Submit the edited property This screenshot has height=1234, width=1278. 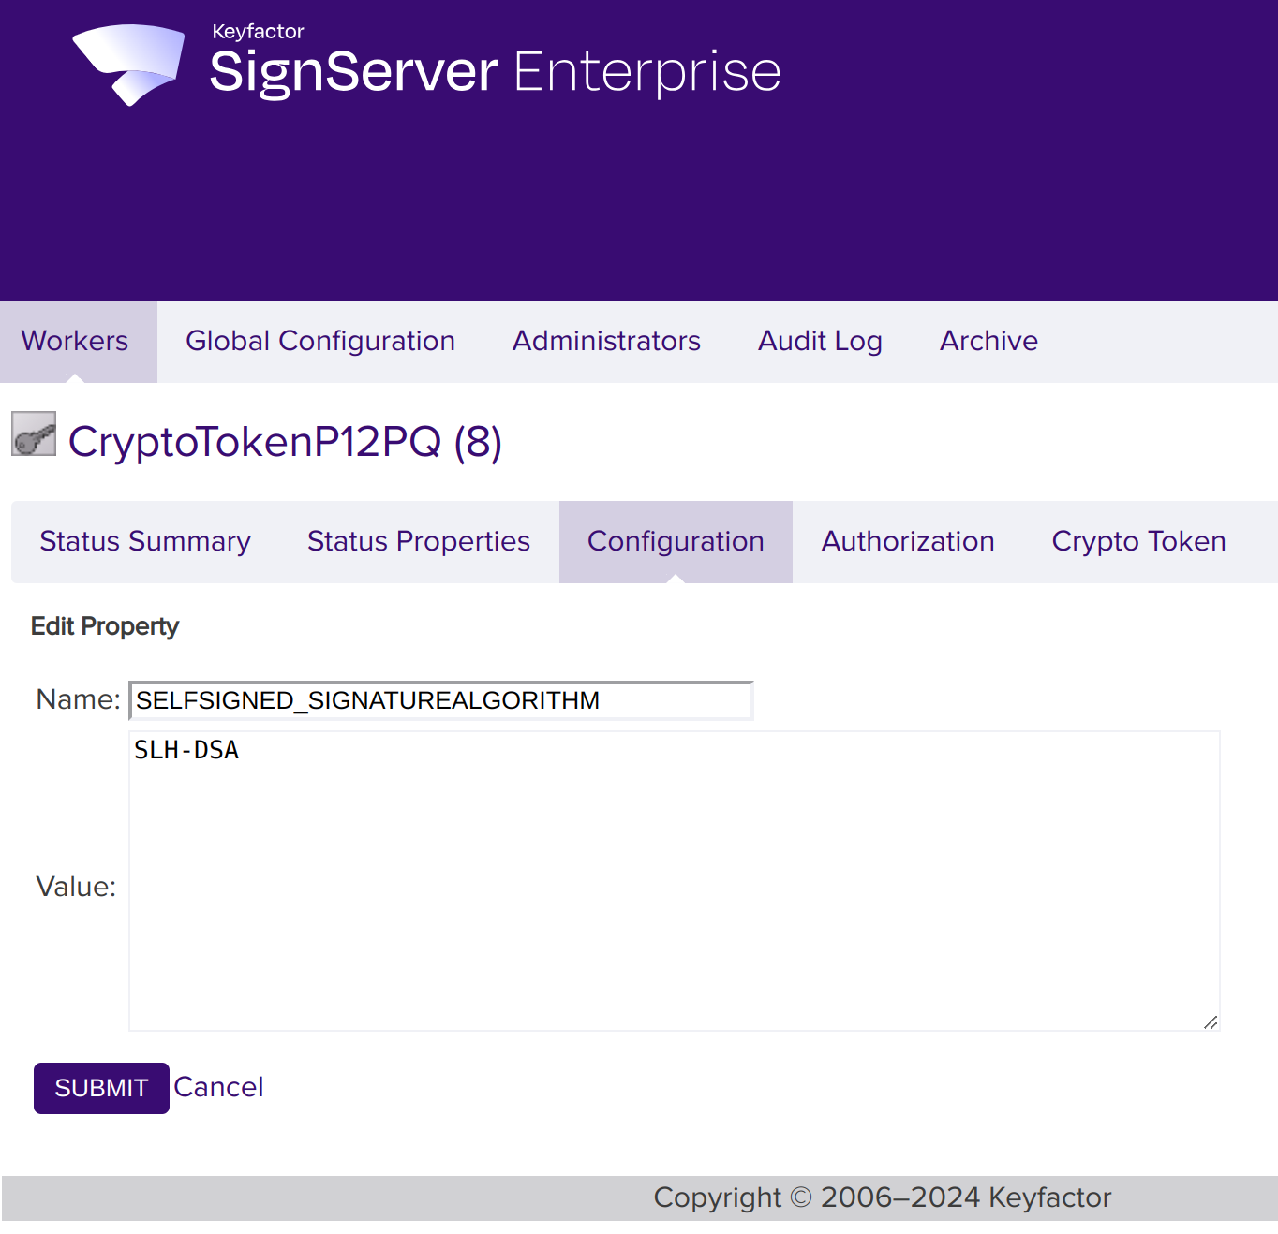[x=100, y=1088]
